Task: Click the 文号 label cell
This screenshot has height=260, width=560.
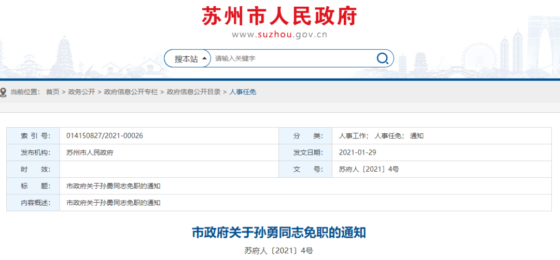Action: (x=306, y=169)
